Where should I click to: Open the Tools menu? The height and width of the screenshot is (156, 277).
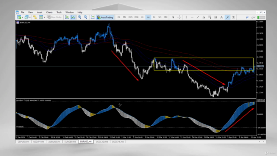pos(59,13)
